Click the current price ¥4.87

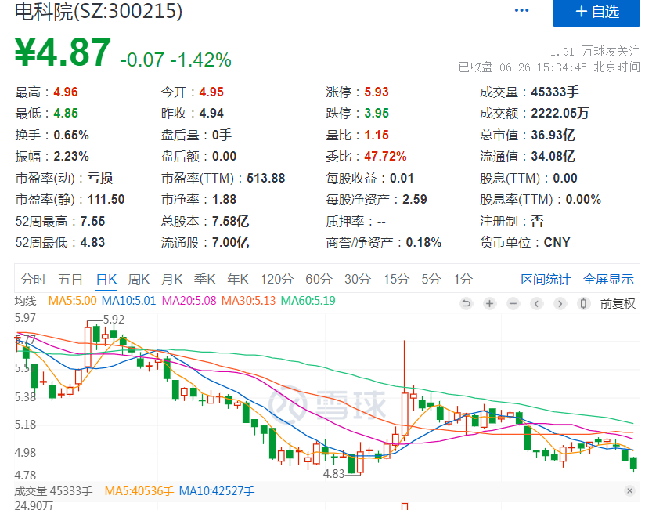[x=63, y=52]
